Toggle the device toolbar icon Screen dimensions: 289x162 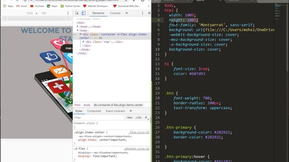(83, 13)
